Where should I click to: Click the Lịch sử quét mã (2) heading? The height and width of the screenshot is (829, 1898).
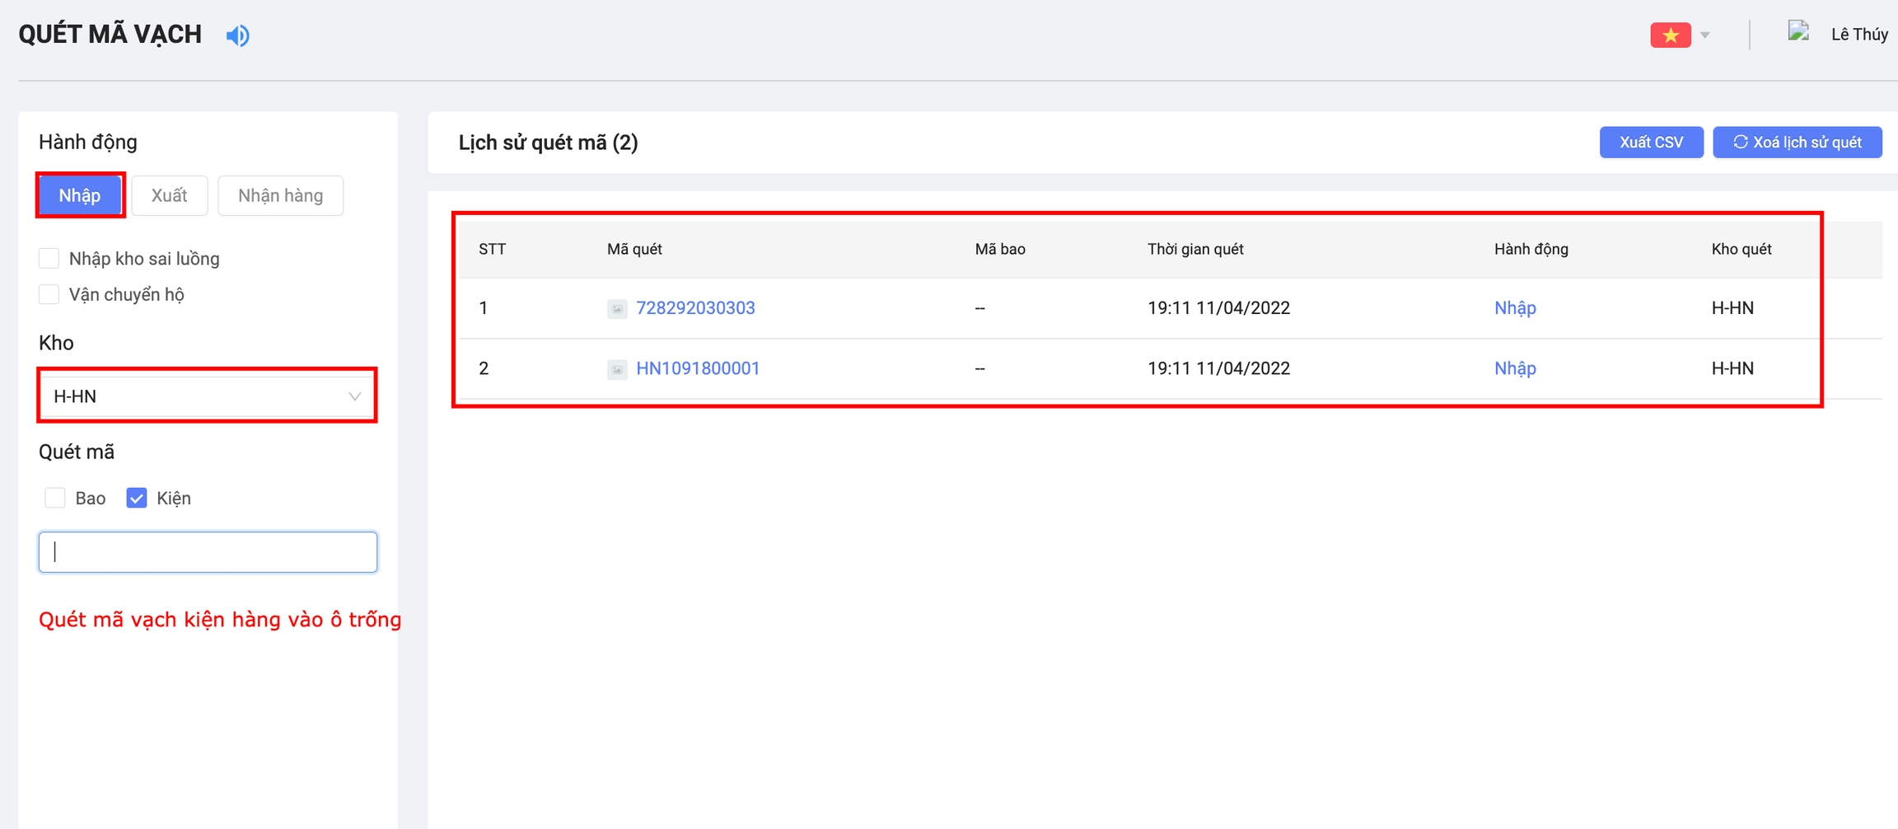(x=548, y=143)
